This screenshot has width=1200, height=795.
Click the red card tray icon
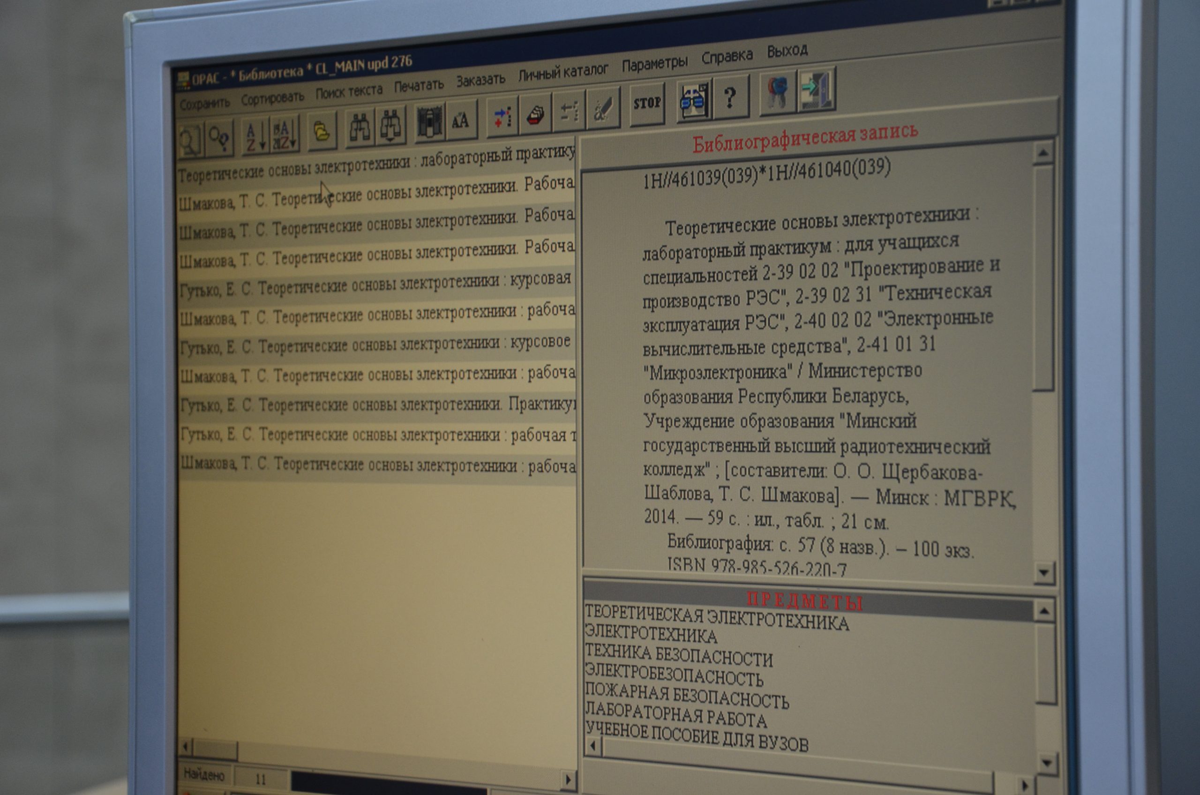click(535, 114)
